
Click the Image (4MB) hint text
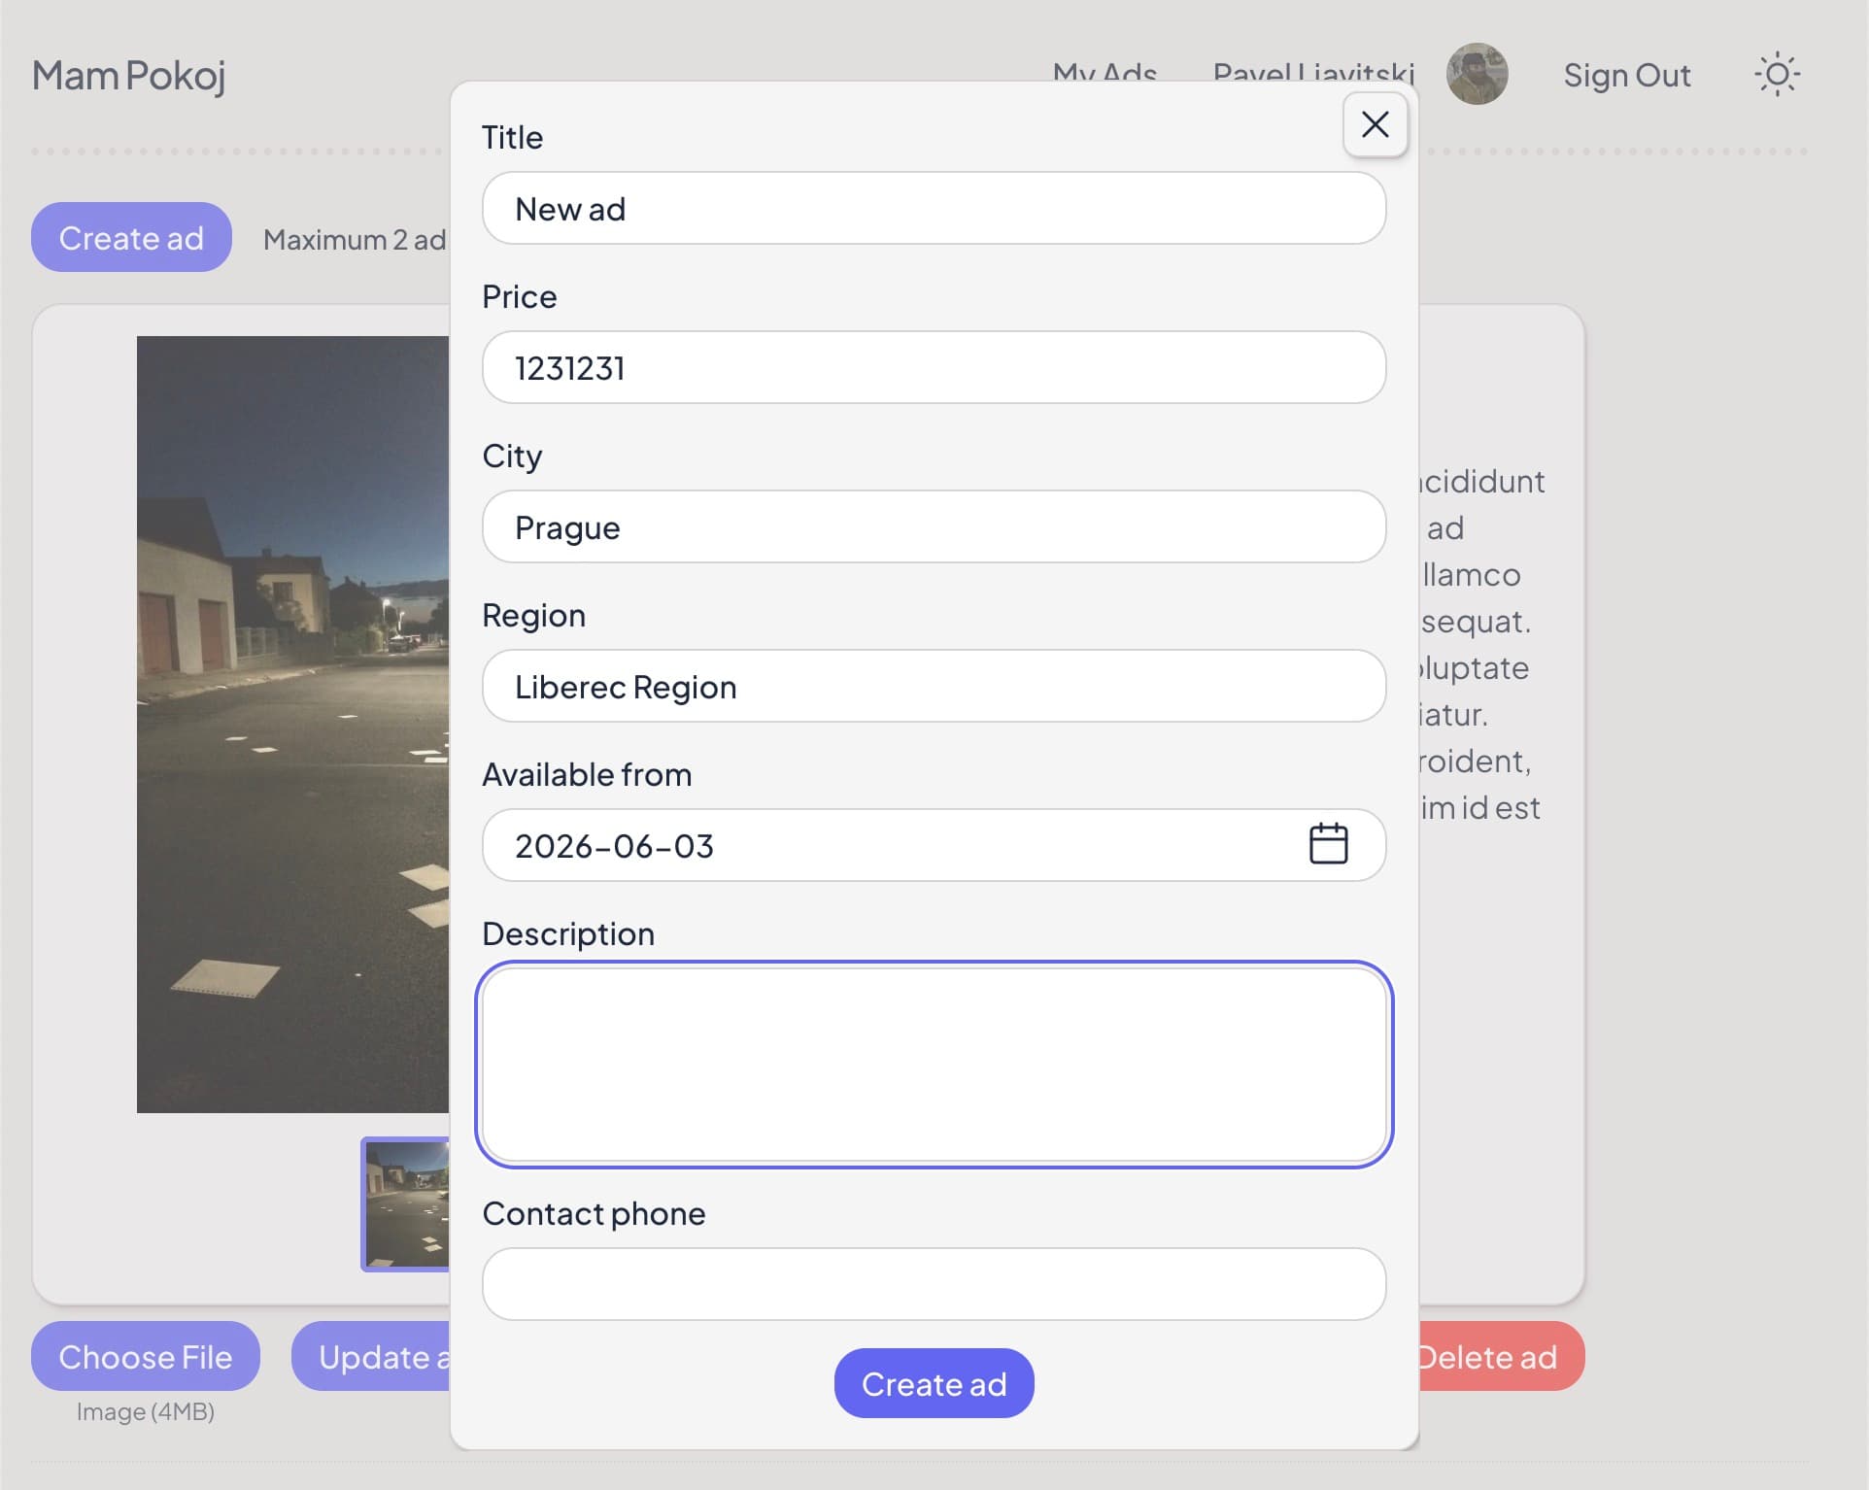pos(146,1411)
